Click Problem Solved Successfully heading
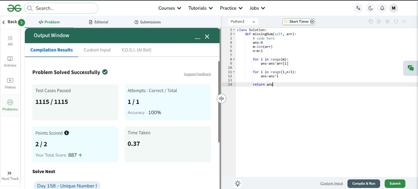 66,72
